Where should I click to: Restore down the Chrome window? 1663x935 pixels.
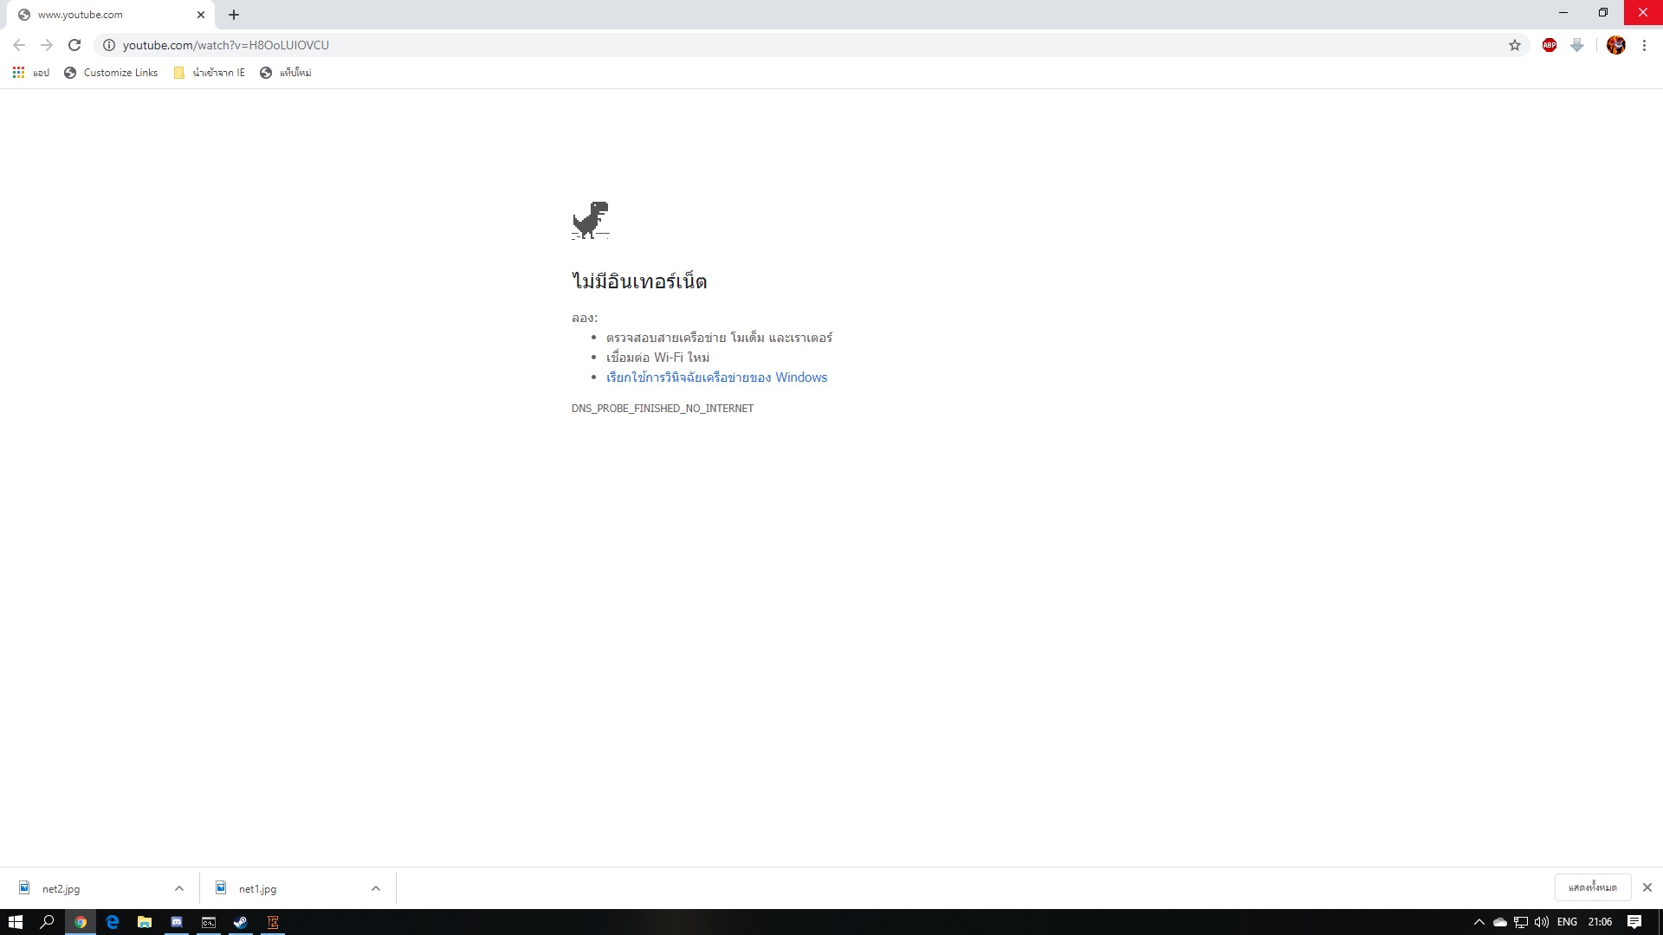[1603, 12]
